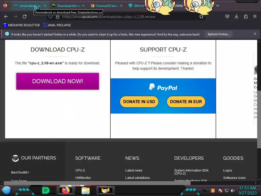Click the horizontal page scrollbar thumb
Image resolution: width=261 pixels, height=196 pixels.
tap(97, 183)
